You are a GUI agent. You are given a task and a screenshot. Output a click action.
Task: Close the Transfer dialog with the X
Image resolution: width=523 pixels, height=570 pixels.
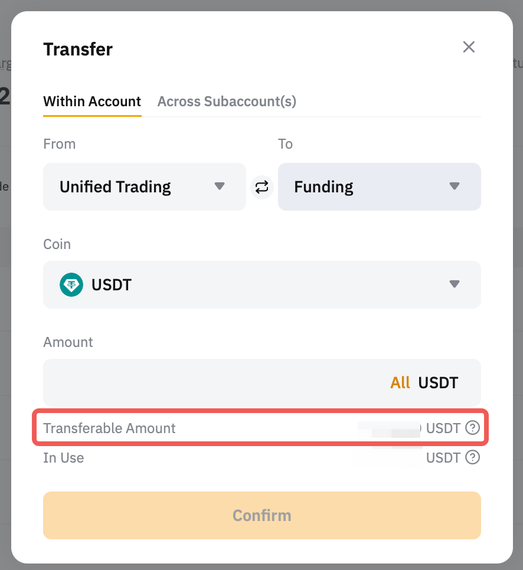469,47
